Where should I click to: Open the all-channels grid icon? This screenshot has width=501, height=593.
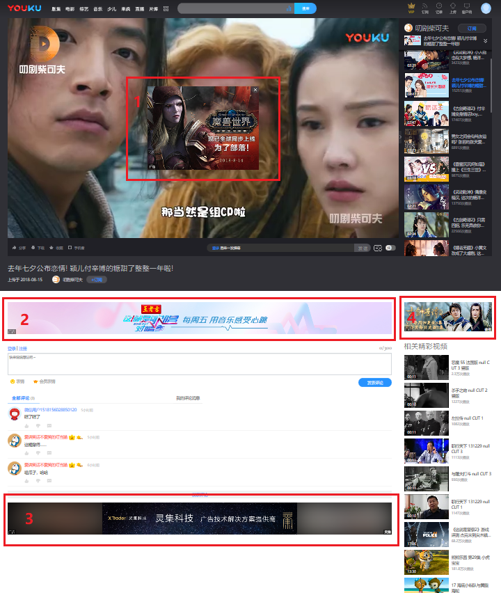tap(166, 8)
